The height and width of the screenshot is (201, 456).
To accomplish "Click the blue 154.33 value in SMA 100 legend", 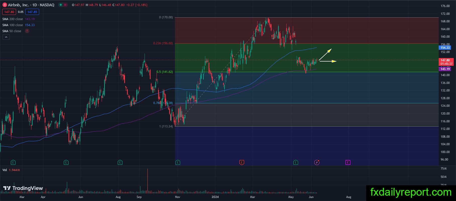I will tap(30, 25).
